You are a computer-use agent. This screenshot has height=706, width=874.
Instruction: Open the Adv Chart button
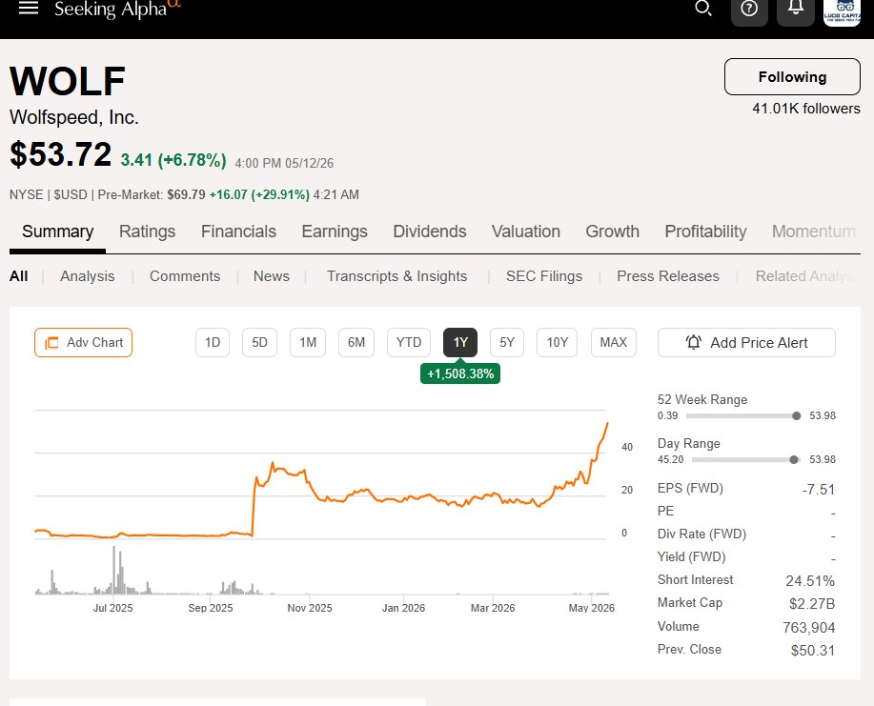point(84,342)
